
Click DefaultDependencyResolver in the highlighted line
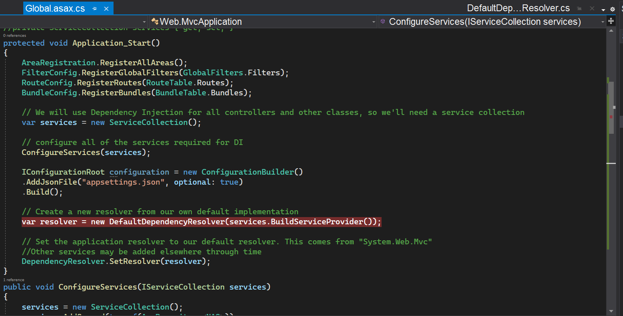[x=166, y=222]
